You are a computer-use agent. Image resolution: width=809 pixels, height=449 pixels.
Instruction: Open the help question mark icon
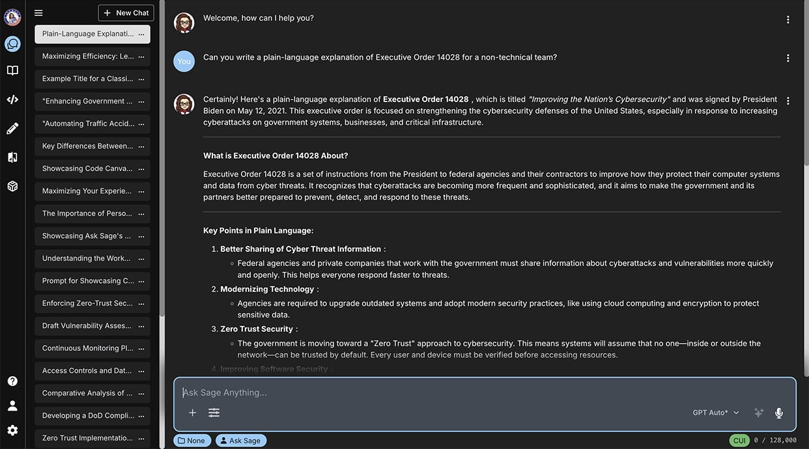point(12,381)
